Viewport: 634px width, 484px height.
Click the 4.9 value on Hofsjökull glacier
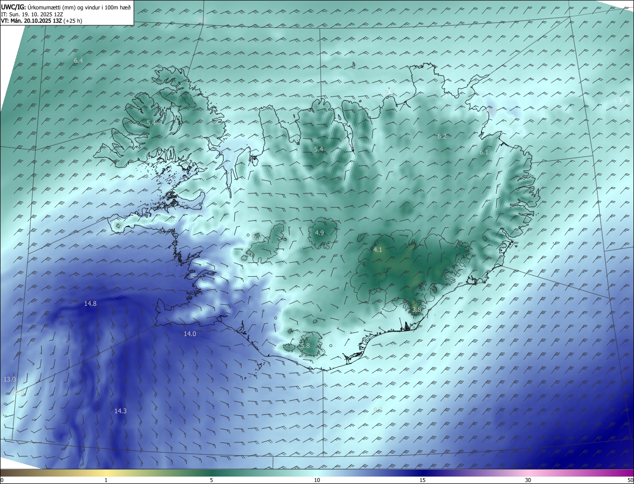click(319, 233)
